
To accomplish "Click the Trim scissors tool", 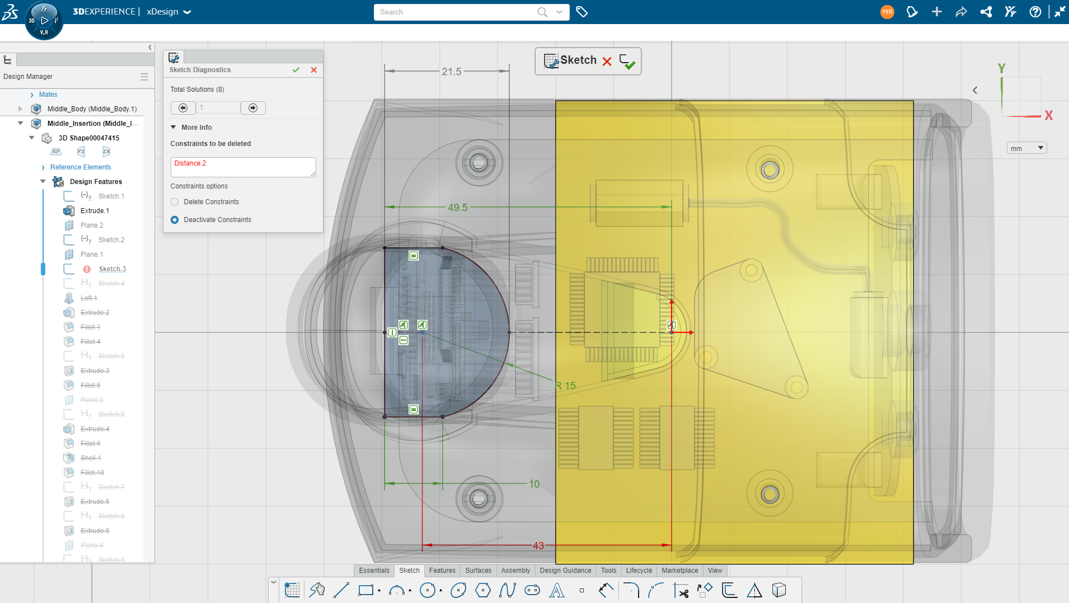I will click(681, 590).
